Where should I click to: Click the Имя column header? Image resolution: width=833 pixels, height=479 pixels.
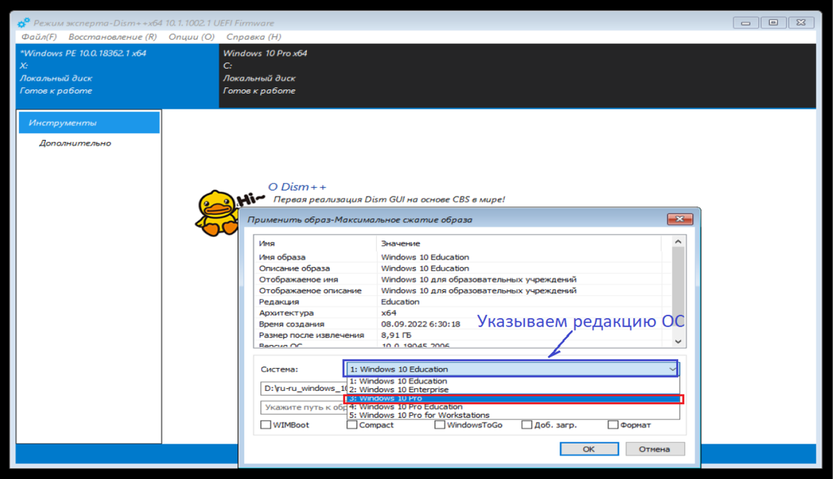[316, 243]
